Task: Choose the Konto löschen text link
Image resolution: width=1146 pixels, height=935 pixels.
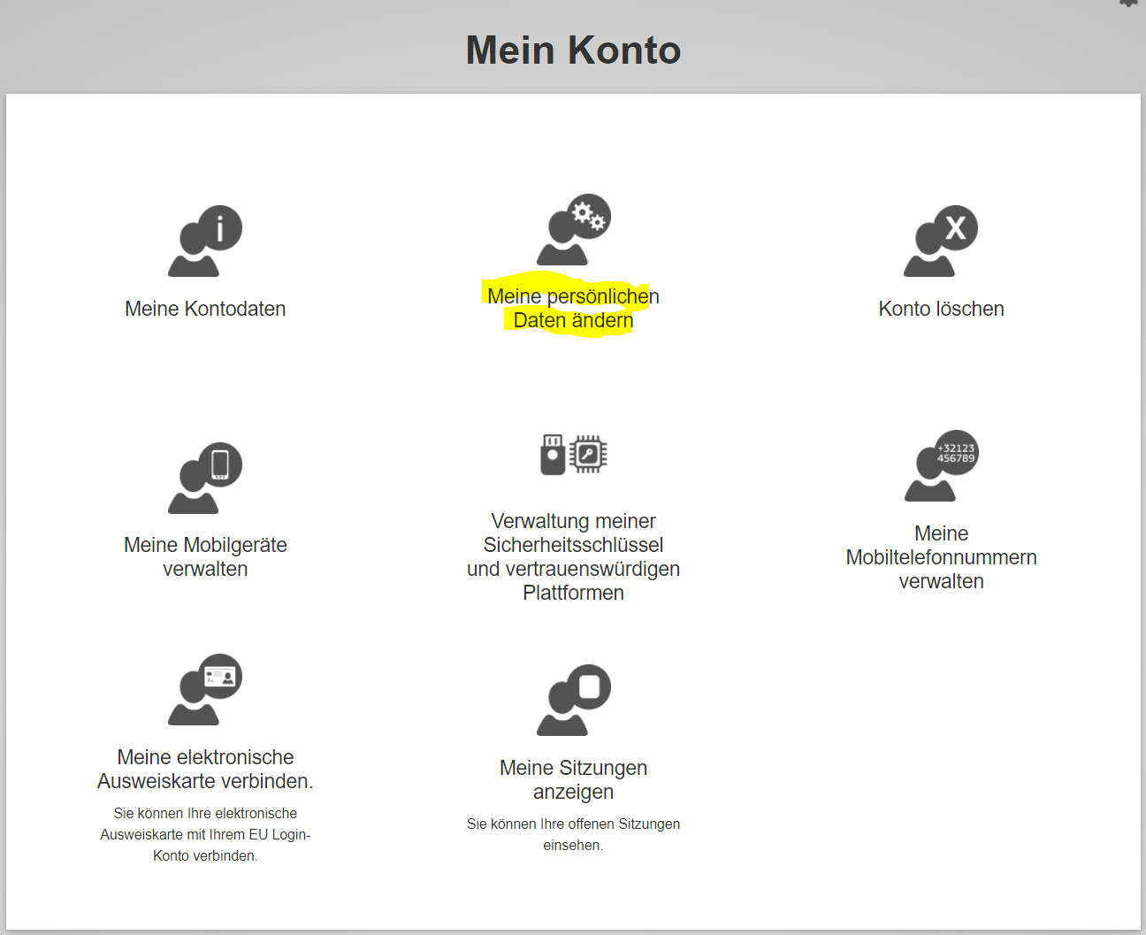Action: pos(941,309)
